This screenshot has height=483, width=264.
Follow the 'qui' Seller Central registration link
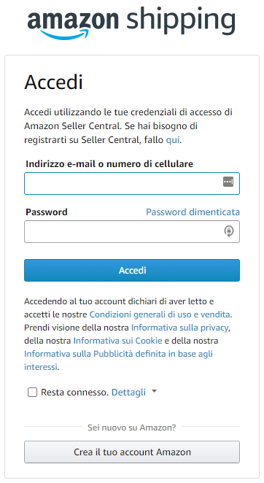point(173,139)
